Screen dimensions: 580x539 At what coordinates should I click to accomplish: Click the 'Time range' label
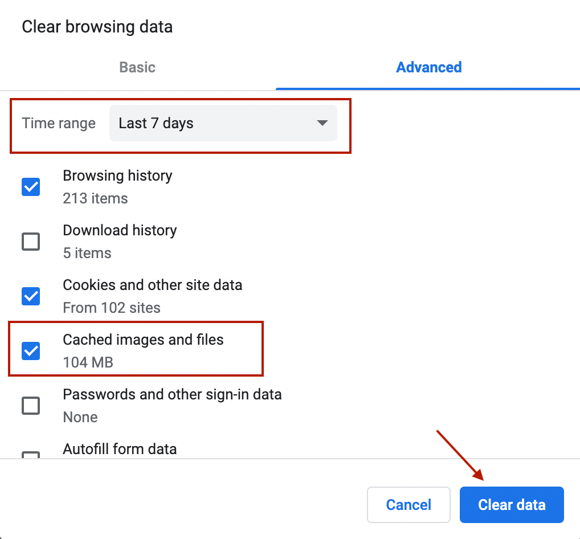click(59, 123)
